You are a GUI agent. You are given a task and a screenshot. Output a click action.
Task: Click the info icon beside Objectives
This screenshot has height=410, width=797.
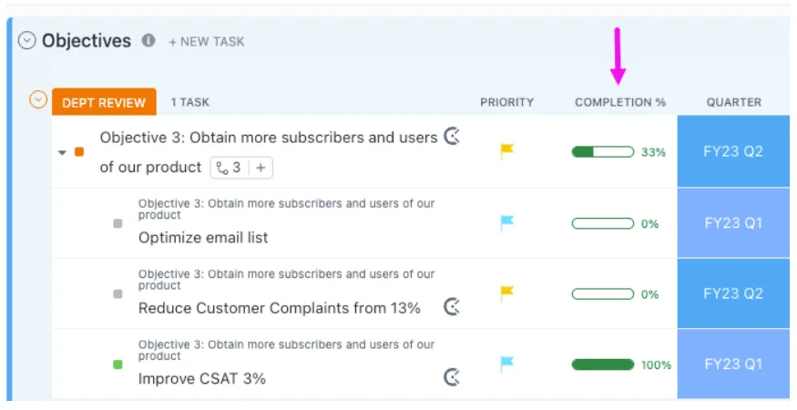click(x=148, y=41)
